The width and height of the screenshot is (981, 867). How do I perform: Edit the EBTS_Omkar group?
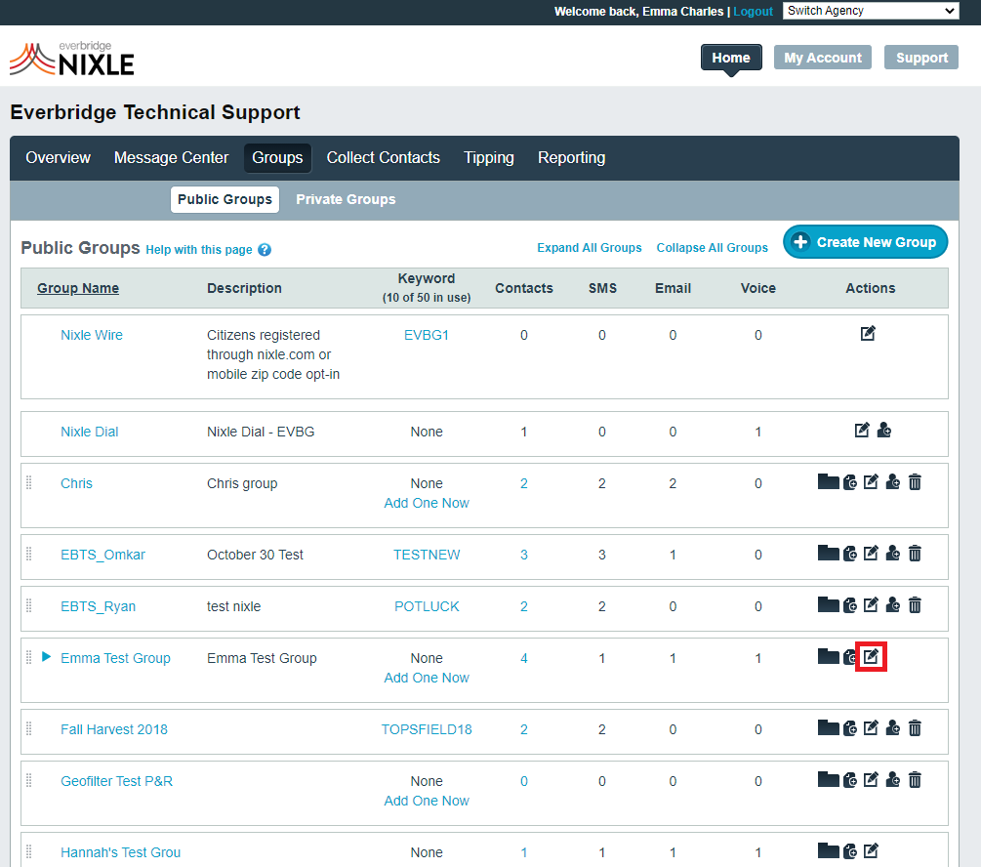click(x=871, y=554)
